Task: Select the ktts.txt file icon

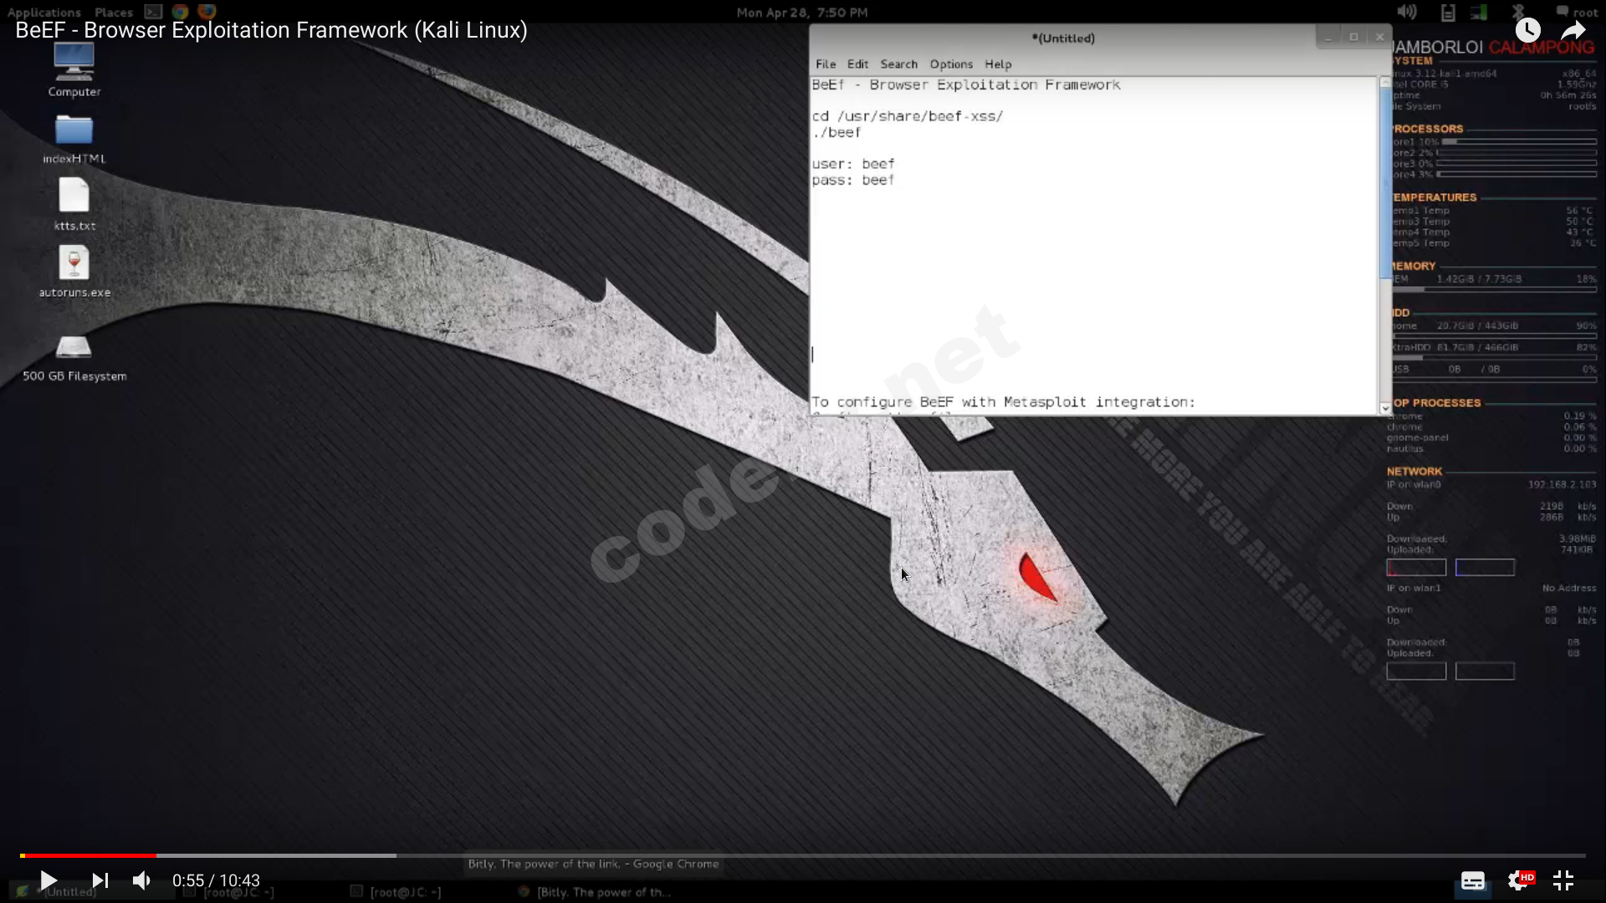Action: [74, 205]
